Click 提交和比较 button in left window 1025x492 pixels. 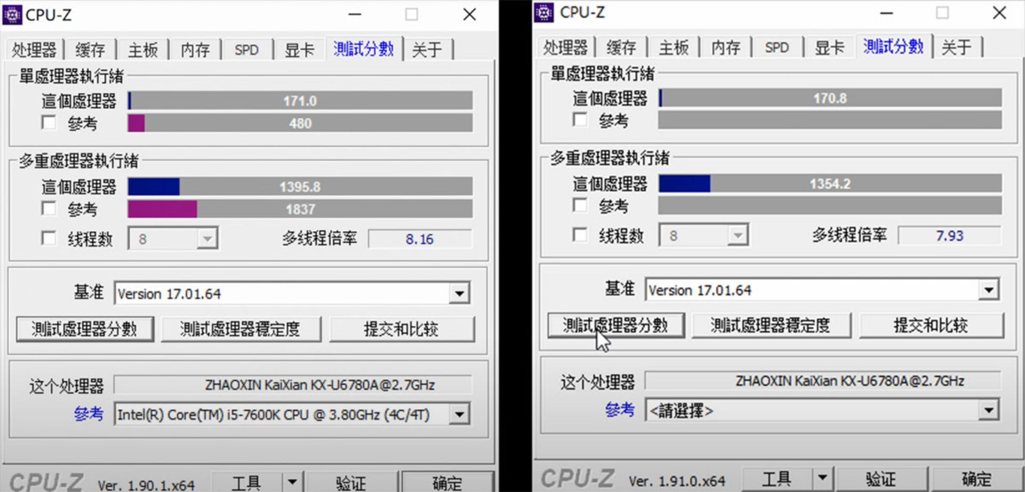pyautogui.click(x=401, y=329)
